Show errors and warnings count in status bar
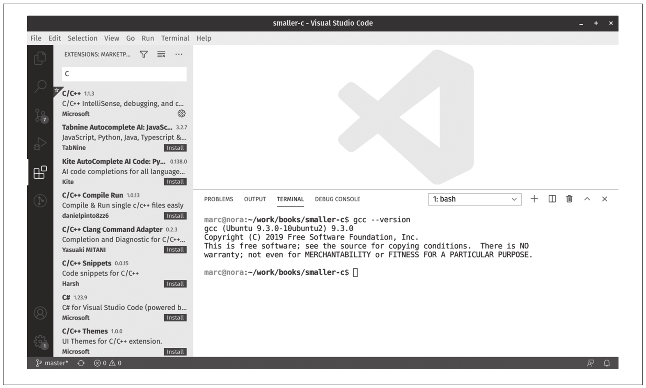The height and width of the screenshot is (388, 646). tap(108, 363)
